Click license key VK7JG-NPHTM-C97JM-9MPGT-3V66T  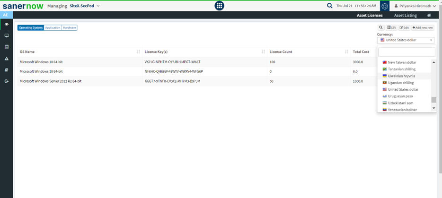pyautogui.click(x=173, y=62)
